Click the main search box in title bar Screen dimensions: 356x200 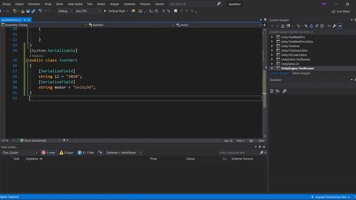click(x=195, y=4)
